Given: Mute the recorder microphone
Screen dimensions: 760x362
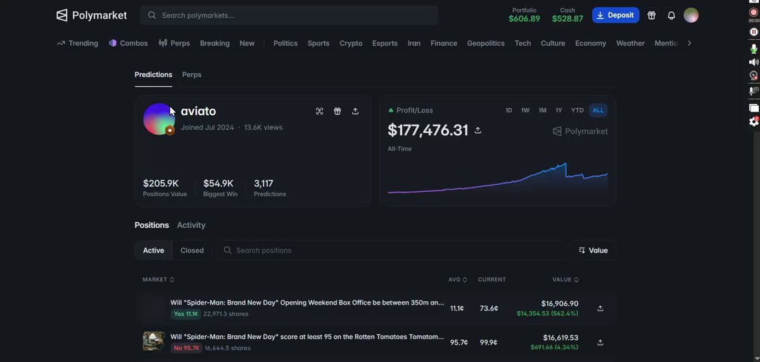Looking at the screenshot, I should 754,49.
